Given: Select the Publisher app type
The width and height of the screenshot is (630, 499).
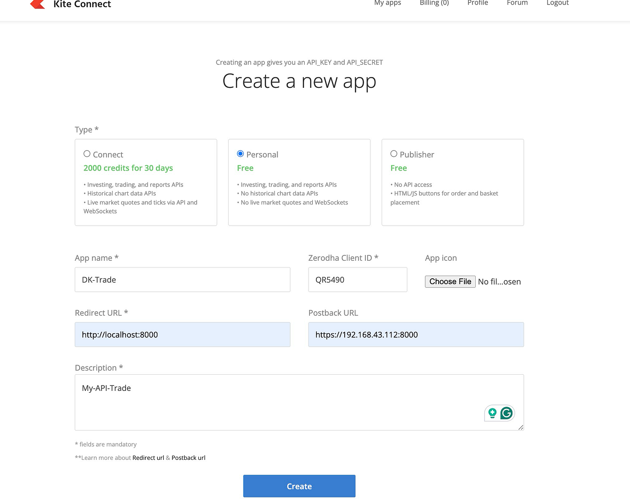Looking at the screenshot, I should pos(394,154).
